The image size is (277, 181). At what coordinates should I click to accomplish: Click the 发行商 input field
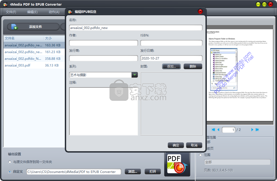coord(103,58)
